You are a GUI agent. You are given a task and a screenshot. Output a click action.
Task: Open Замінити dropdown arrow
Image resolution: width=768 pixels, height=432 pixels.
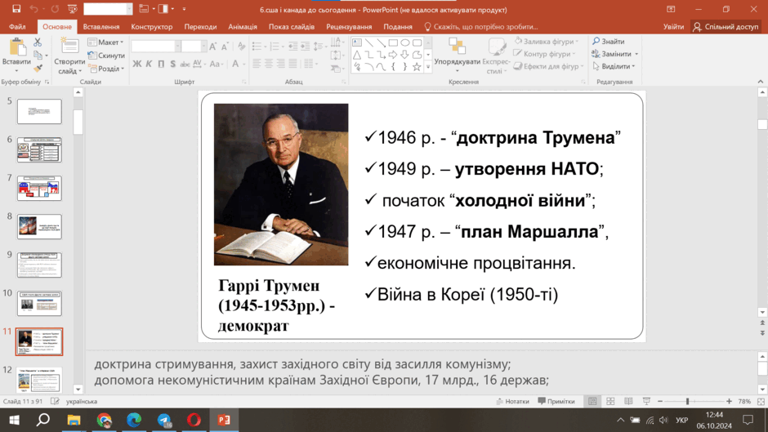pos(636,54)
